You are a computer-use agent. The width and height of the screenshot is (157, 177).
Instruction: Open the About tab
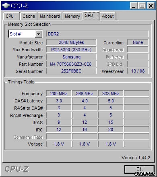coord(108,16)
